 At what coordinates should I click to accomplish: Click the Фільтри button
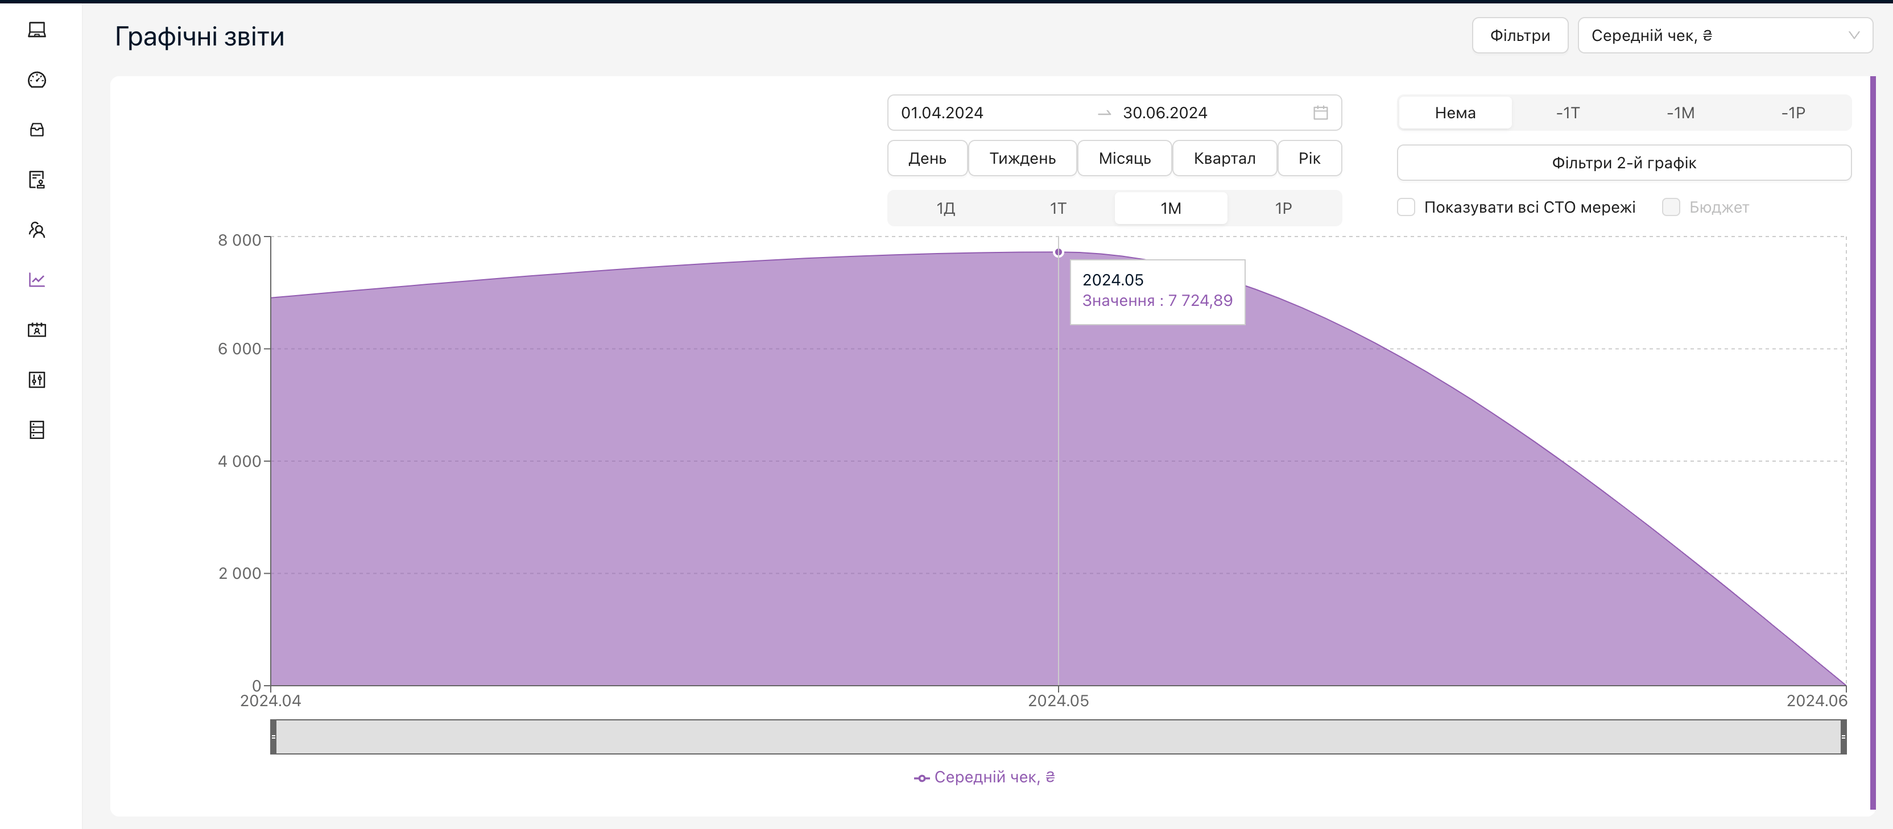tap(1519, 35)
